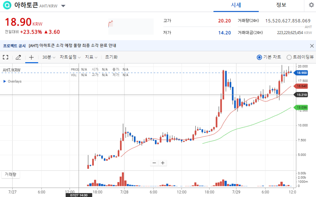The height and width of the screenshot is (197, 316).
Task: Open the AHT burn completion notice
Action: (x=72, y=46)
